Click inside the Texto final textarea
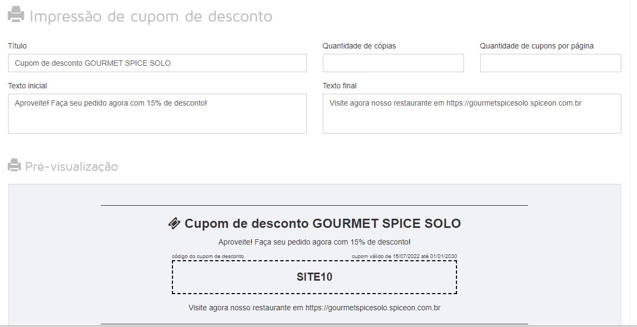Viewport: 637px width, 327px height. (x=472, y=114)
